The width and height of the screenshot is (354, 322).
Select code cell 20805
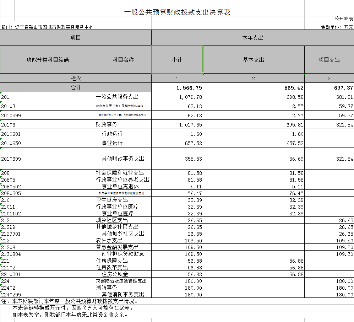pos(48,179)
